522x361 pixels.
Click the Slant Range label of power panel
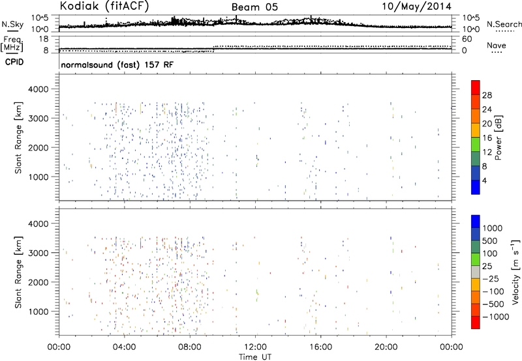[x=18, y=137]
